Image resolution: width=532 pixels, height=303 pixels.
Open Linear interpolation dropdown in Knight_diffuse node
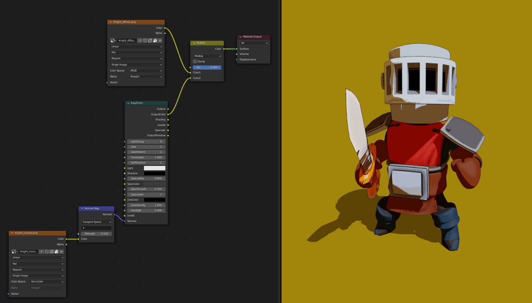[x=136, y=47]
